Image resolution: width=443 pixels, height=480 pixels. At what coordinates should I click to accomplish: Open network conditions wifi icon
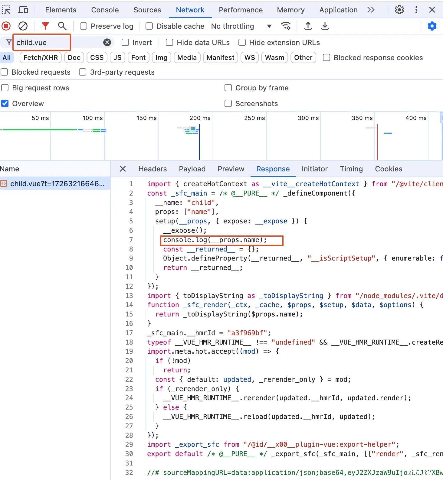[286, 26]
